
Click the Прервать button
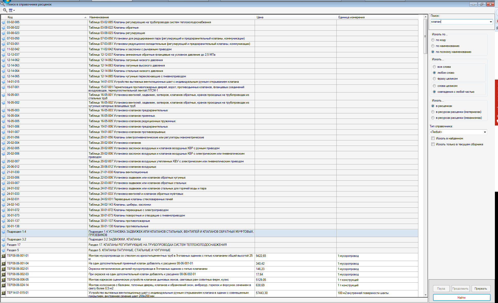(x=481, y=289)
